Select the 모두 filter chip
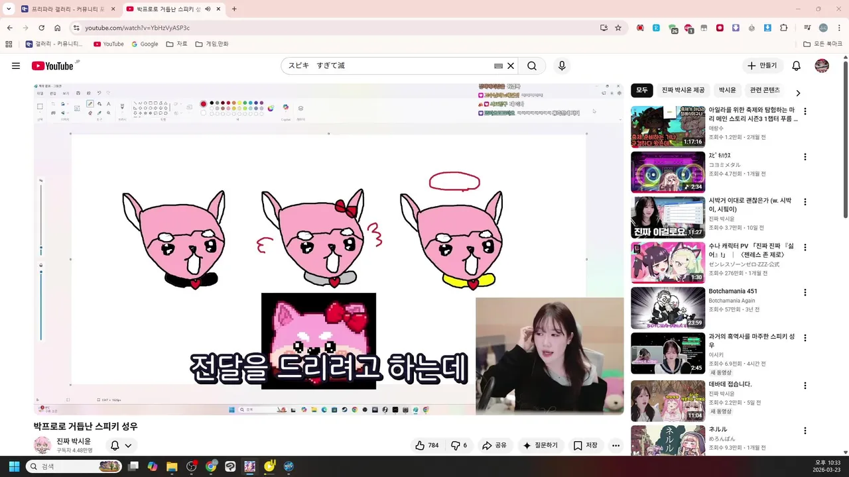 pos(642,90)
